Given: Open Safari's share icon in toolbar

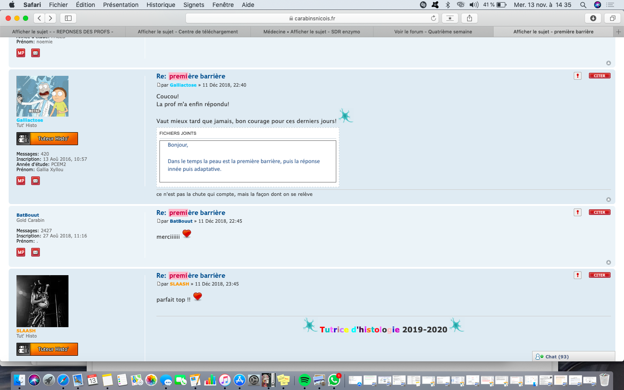Looking at the screenshot, I should 469,18.
